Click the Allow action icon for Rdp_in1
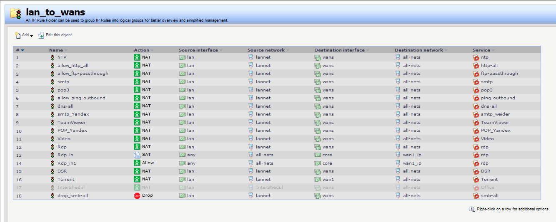The image size is (556, 222). (137, 163)
